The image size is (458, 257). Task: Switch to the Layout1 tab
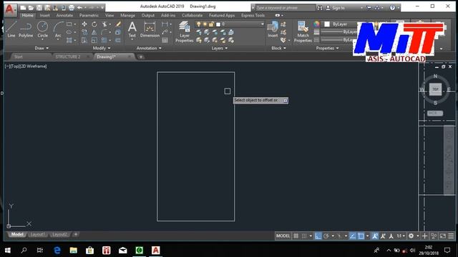tap(38, 234)
